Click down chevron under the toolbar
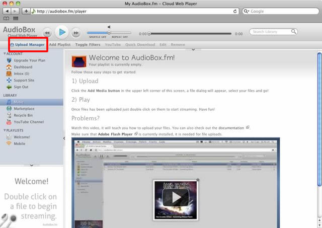This screenshot has height=228, width=322. pos(193,49)
